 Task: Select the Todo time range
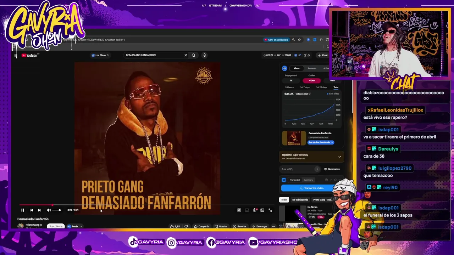(x=336, y=87)
